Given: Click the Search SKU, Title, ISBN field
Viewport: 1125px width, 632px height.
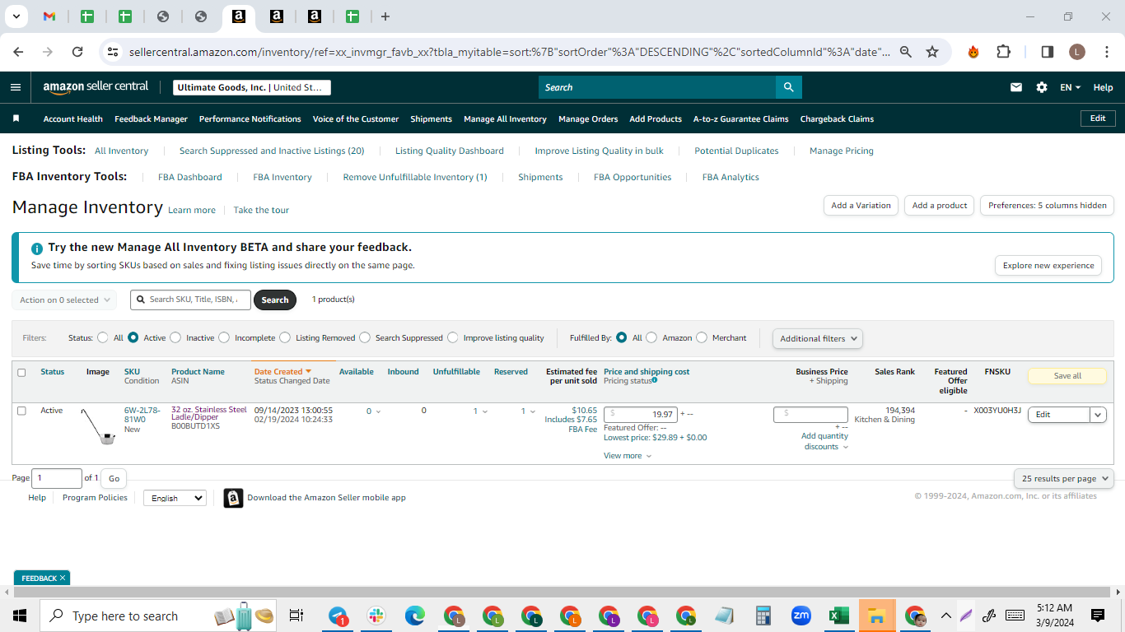Looking at the screenshot, I should (190, 300).
